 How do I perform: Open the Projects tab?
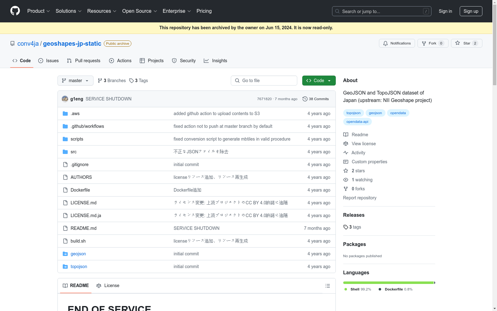152,61
